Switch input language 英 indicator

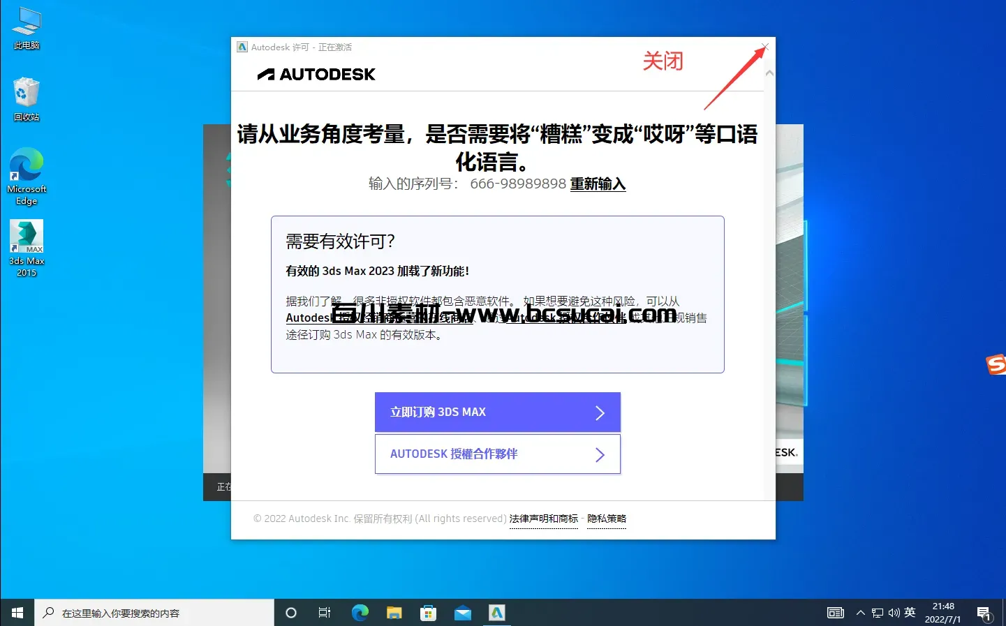coord(910,612)
